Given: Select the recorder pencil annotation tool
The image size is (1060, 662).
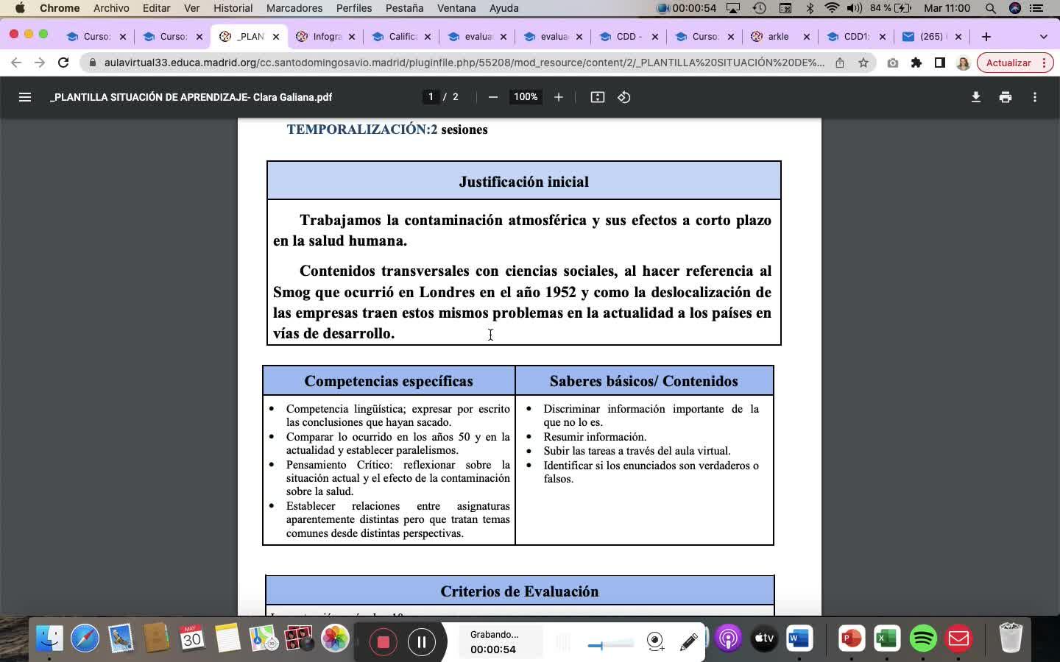Looking at the screenshot, I should point(689,642).
